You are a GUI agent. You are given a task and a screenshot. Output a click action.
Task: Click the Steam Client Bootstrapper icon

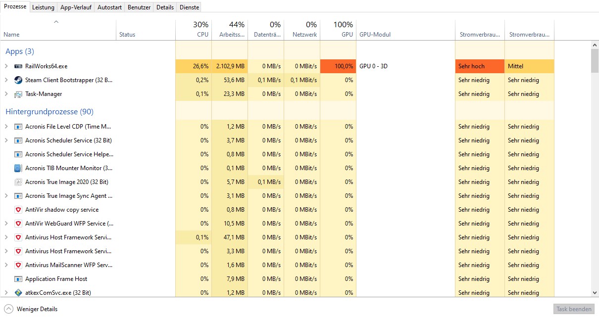18,80
